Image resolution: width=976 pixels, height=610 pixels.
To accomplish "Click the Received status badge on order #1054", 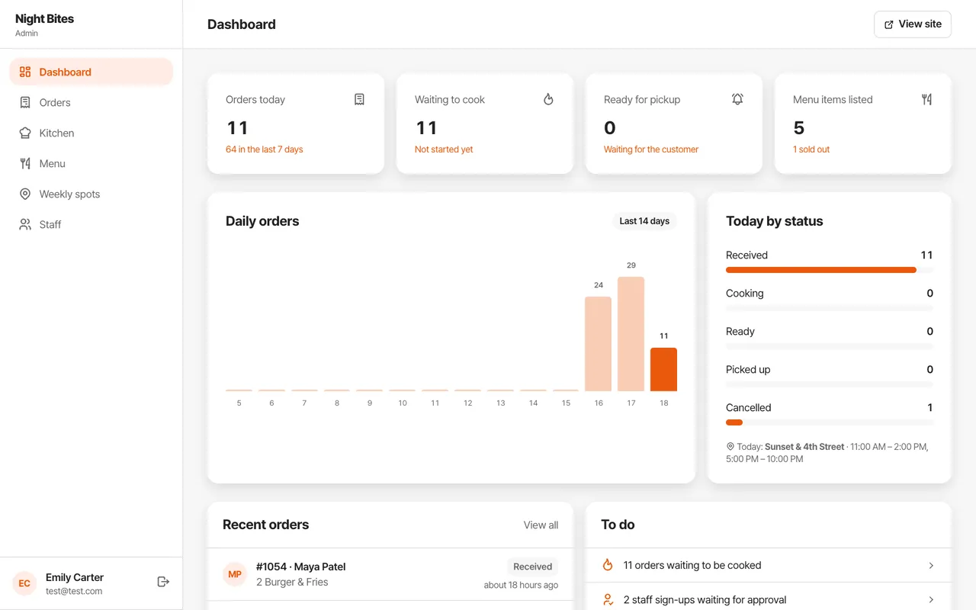I will [533, 567].
